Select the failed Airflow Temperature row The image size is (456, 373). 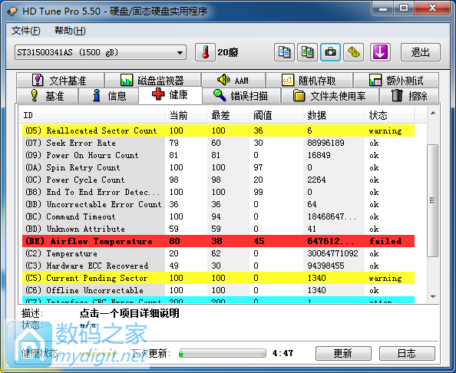pyautogui.click(x=218, y=241)
